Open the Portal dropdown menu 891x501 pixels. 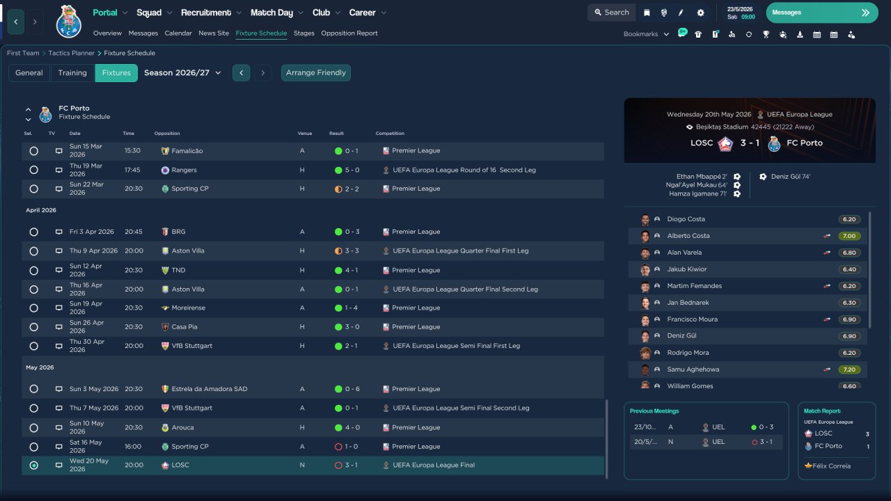[110, 13]
